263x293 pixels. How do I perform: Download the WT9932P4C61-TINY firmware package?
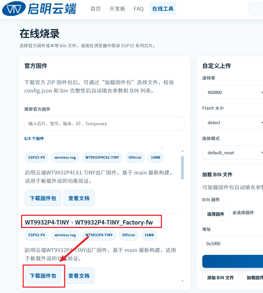[x=43, y=198]
